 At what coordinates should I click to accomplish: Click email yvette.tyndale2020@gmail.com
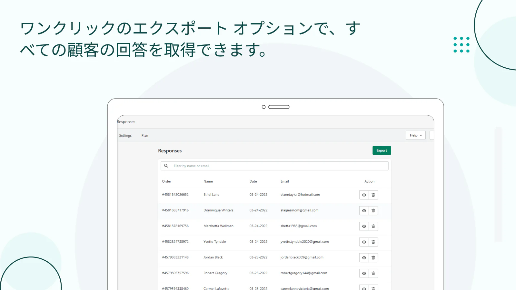click(305, 242)
